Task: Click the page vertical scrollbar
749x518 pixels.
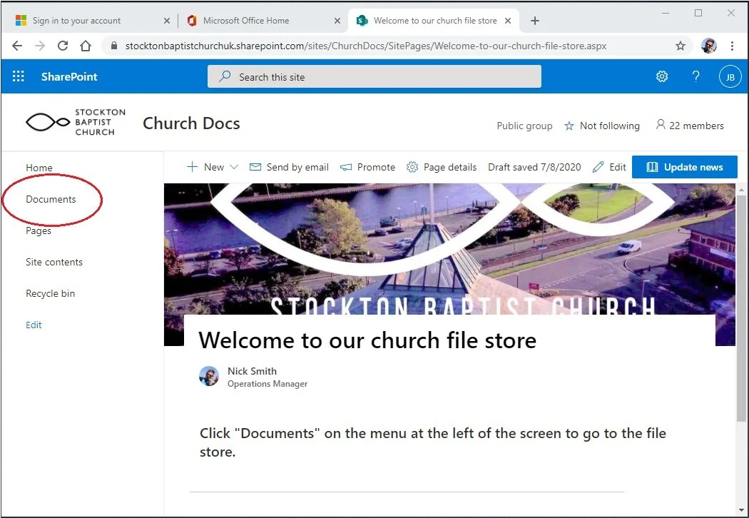Action: point(741,308)
